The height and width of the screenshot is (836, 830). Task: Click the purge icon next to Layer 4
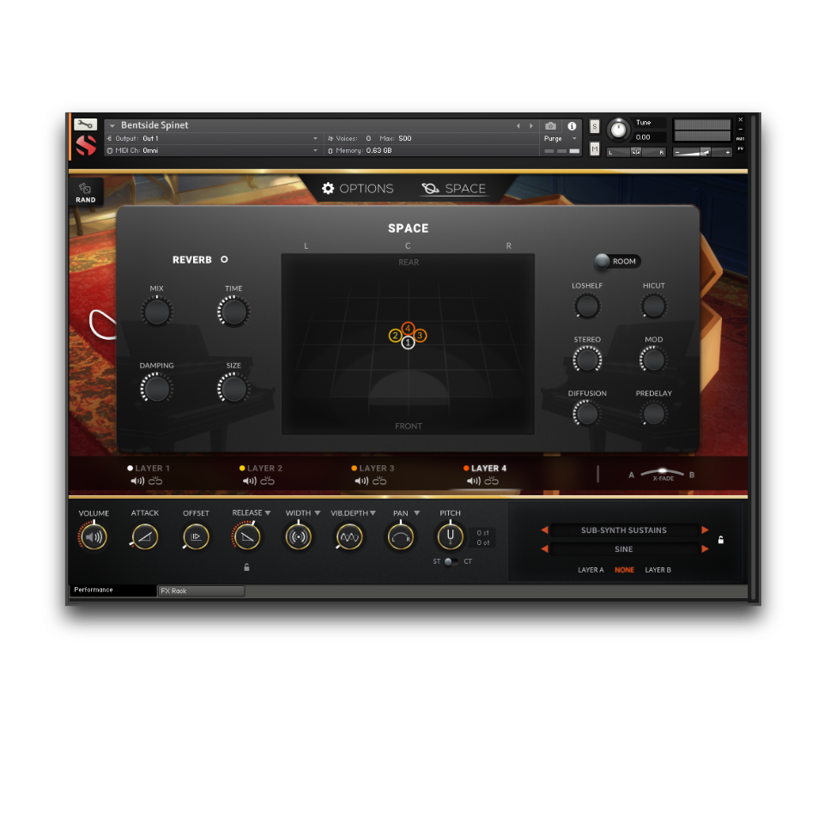click(x=490, y=481)
